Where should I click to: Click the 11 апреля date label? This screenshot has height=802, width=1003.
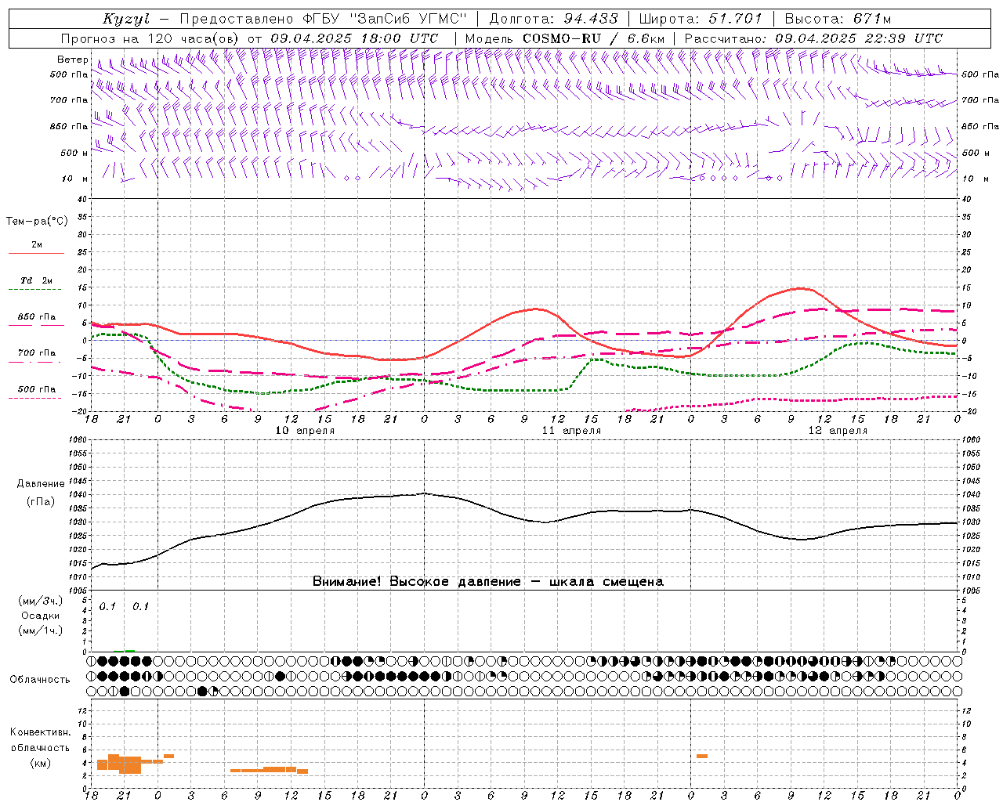point(571,431)
